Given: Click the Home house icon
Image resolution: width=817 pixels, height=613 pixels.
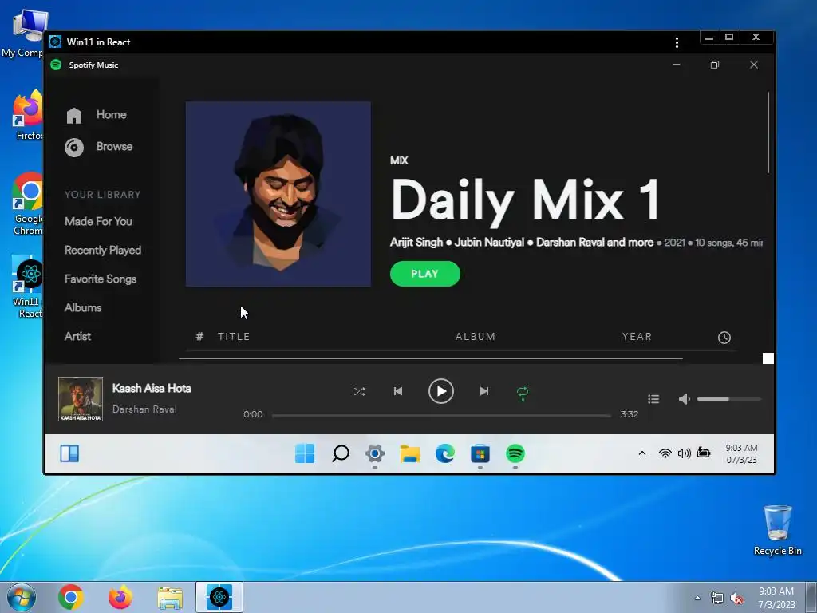Looking at the screenshot, I should pyautogui.click(x=74, y=116).
